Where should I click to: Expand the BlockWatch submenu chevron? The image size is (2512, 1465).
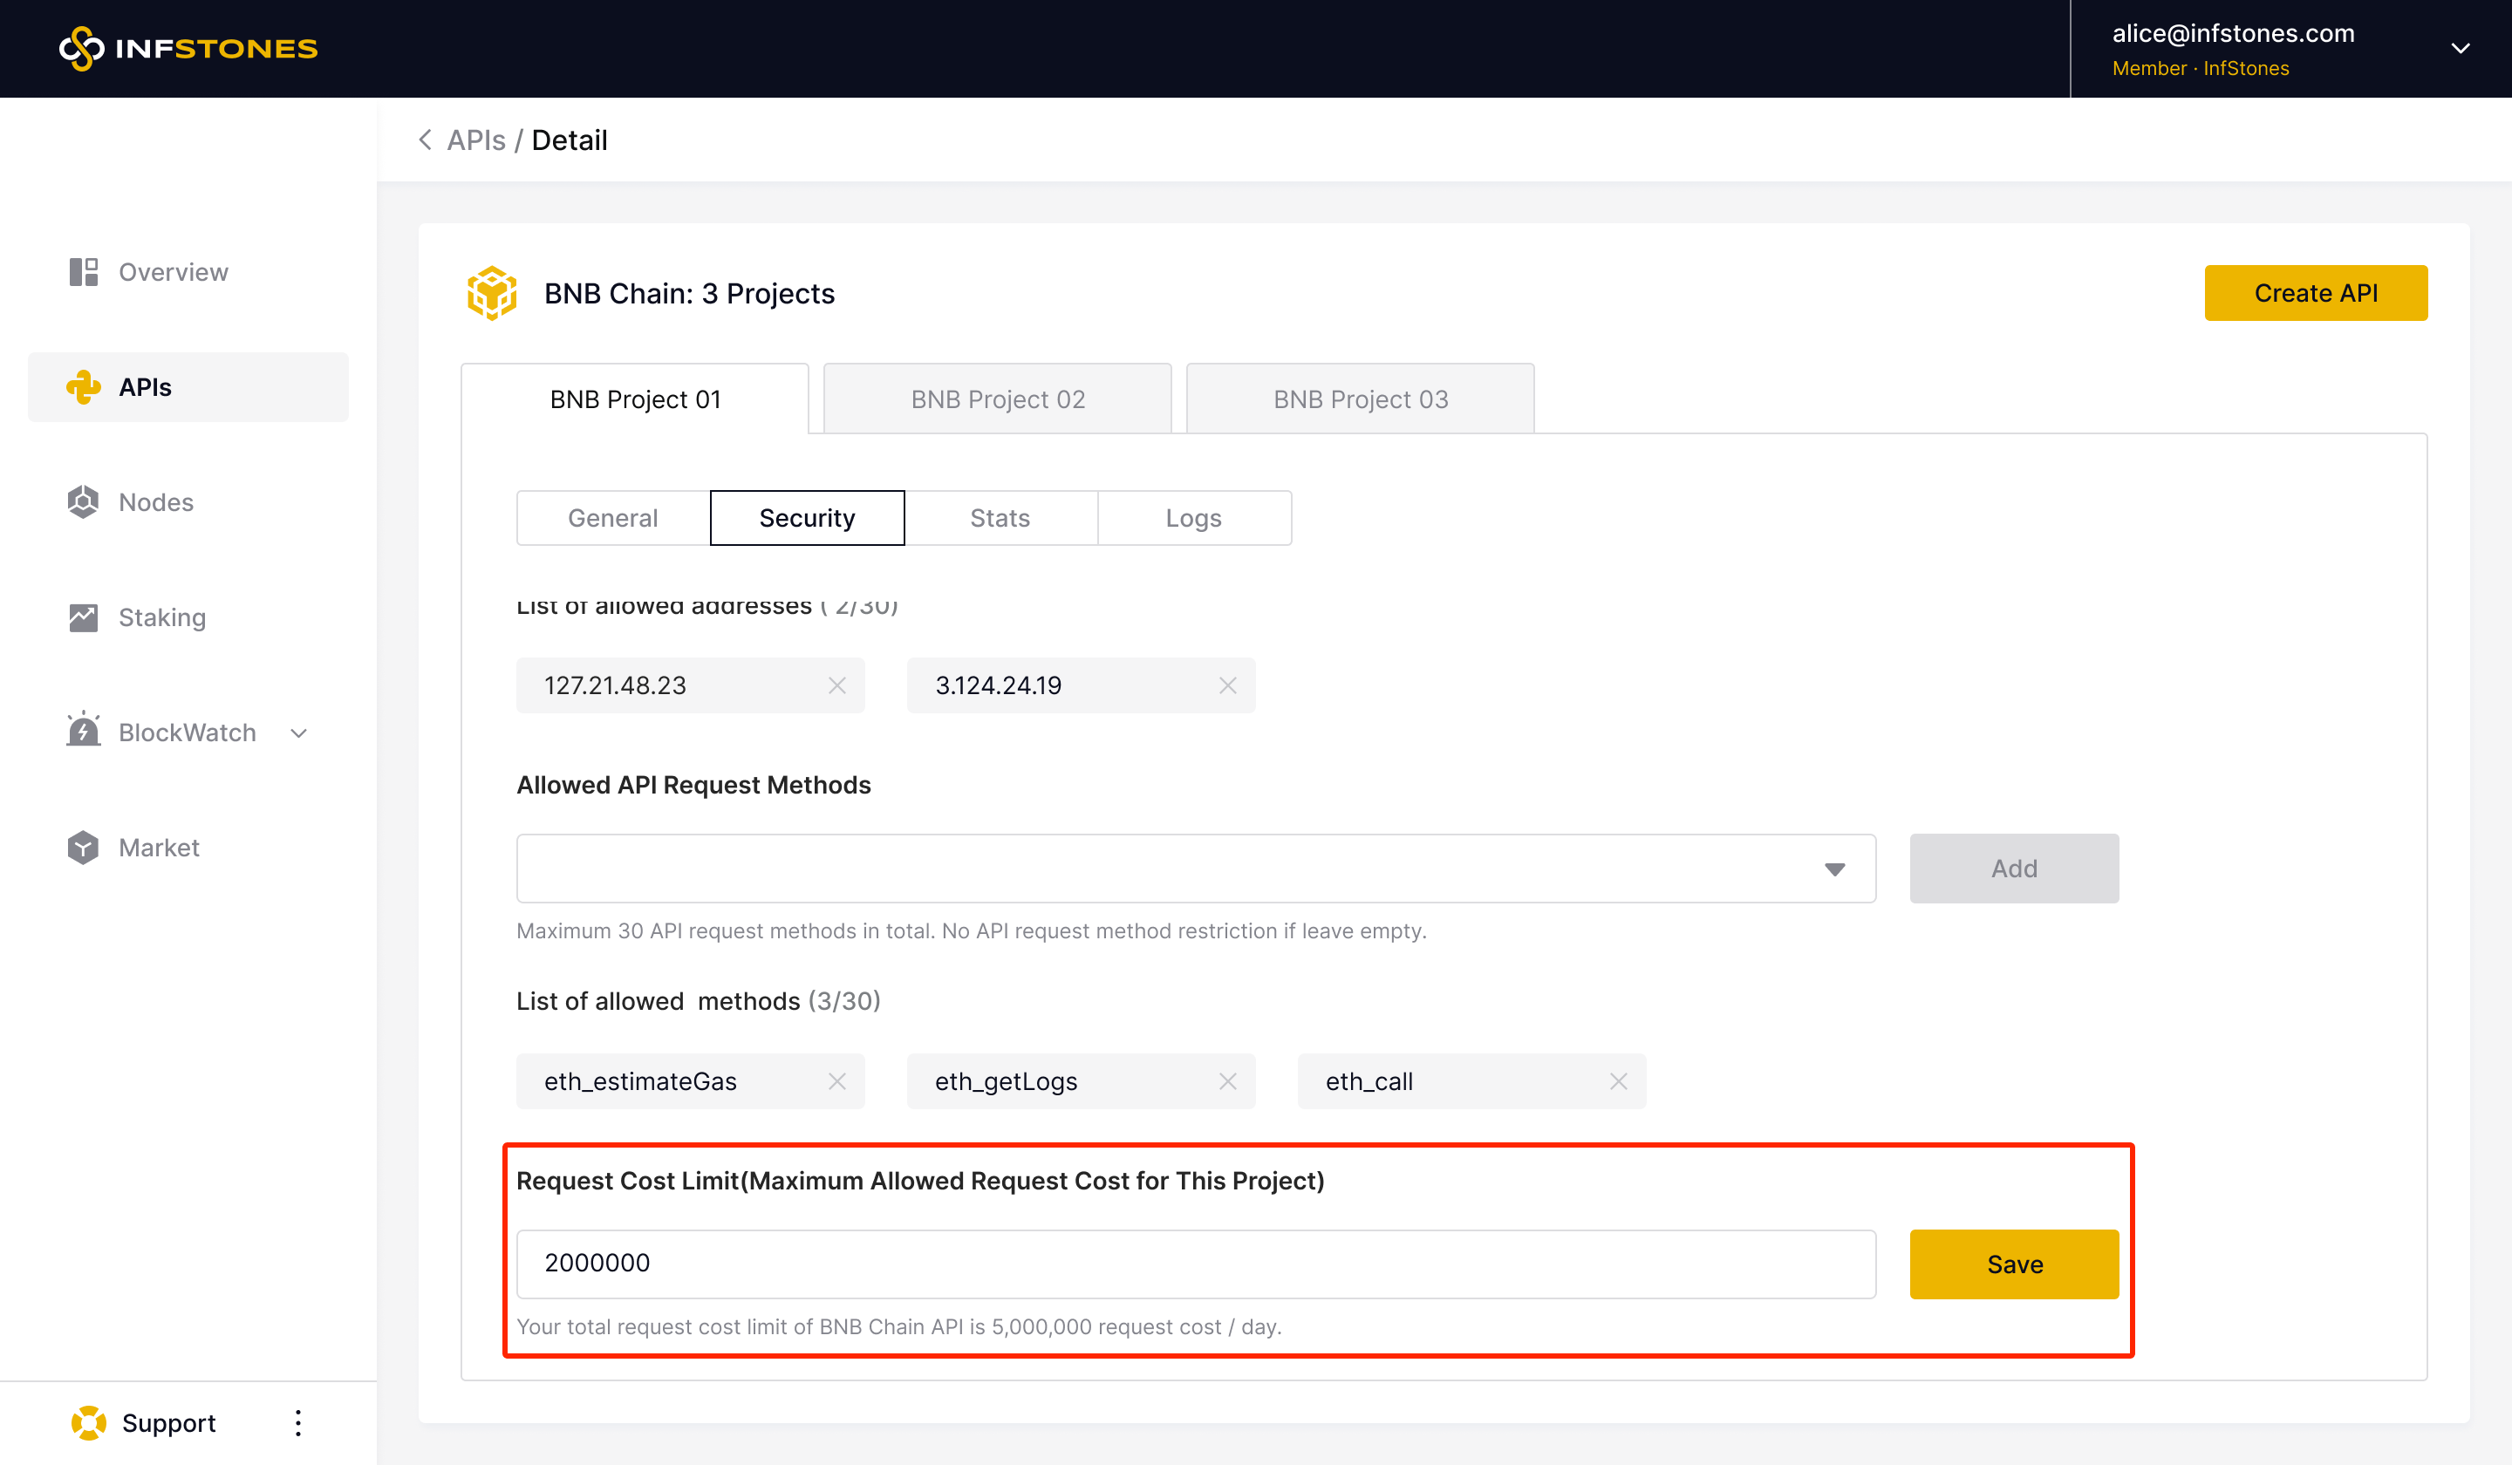point(299,733)
